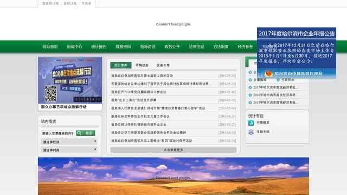This screenshot has width=347, height=195.
Task: Click bullet icon beside 办事指南
Action: [250, 80]
